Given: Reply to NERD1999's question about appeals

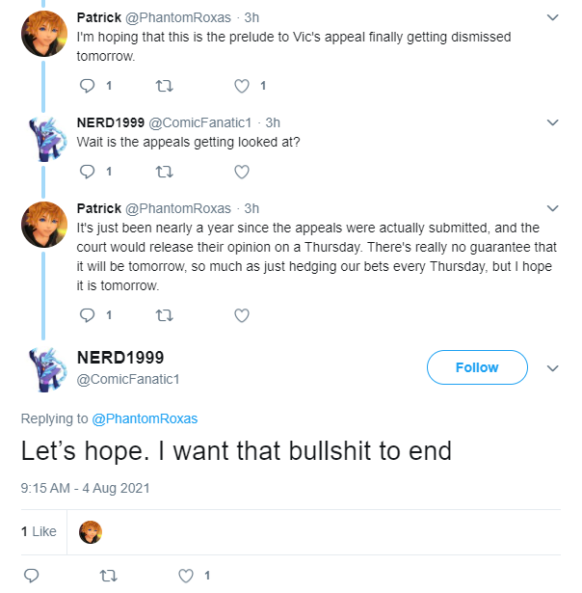Looking at the screenshot, I should click(88, 172).
